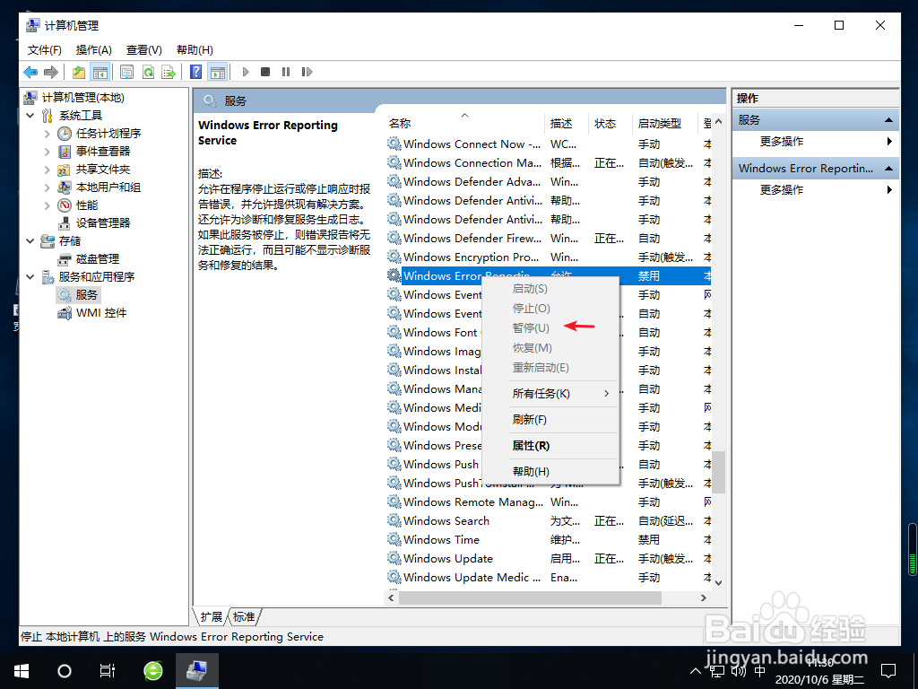Open the 所有任务(K) submenu
The width and height of the screenshot is (918, 689).
point(550,394)
